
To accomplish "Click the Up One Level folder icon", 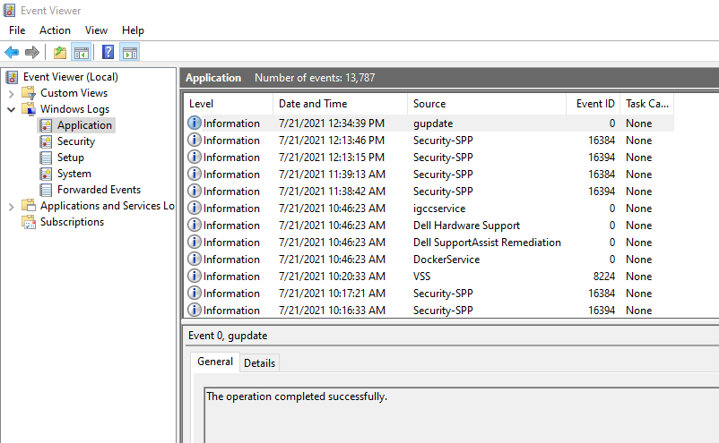I will coord(60,52).
